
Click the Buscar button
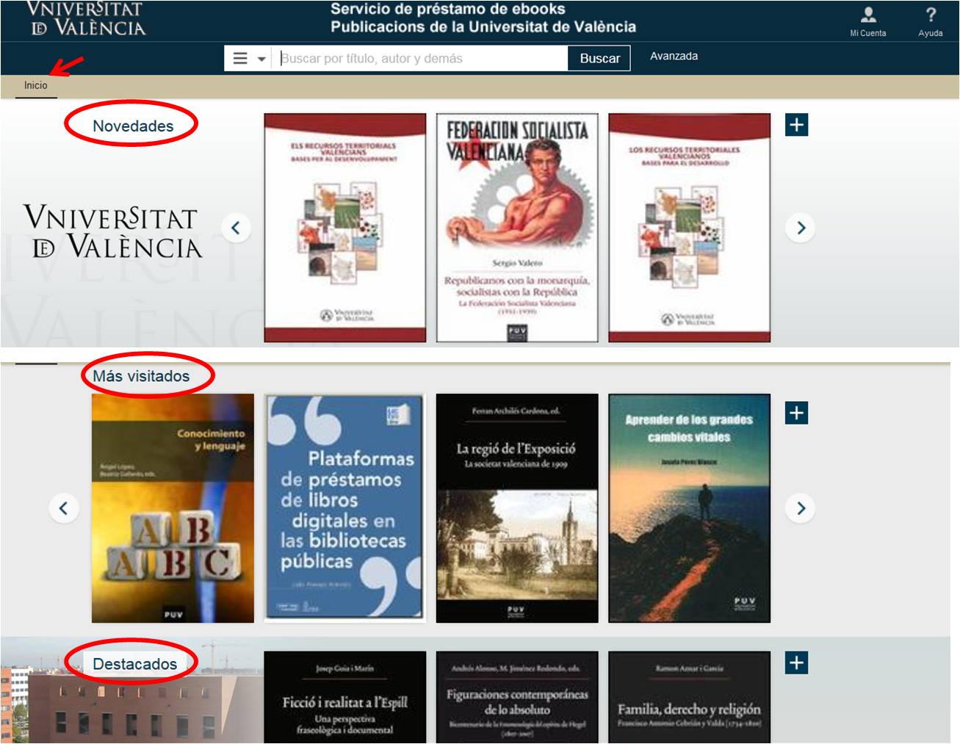pos(599,58)
